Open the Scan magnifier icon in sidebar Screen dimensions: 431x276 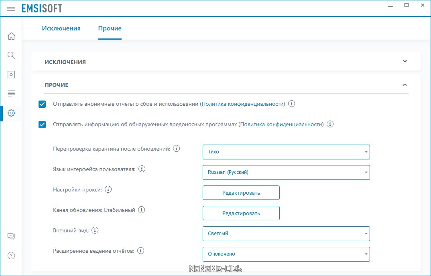[x=11, y=55]
